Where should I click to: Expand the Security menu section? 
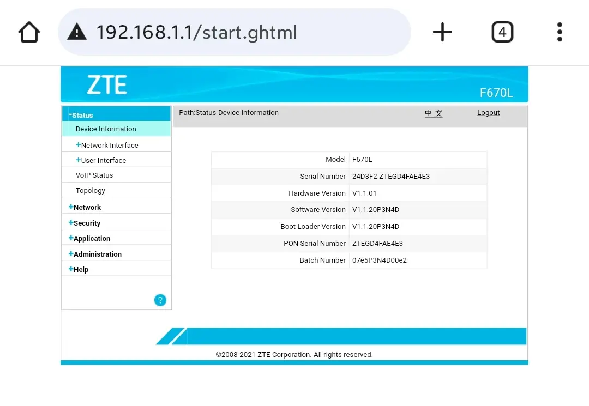(x=84, y=223)
